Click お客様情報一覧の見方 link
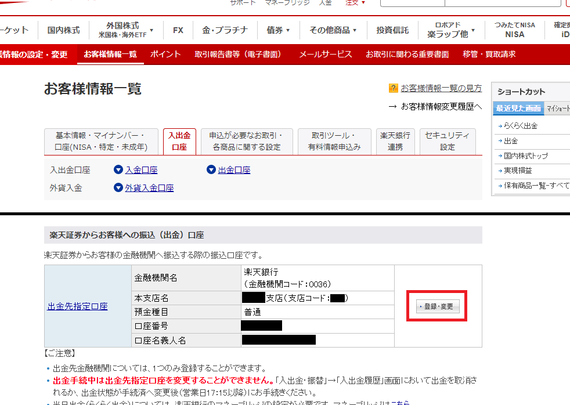Image resolution: width=570 pixels, height=405 pixels. [x=441, y=88]
